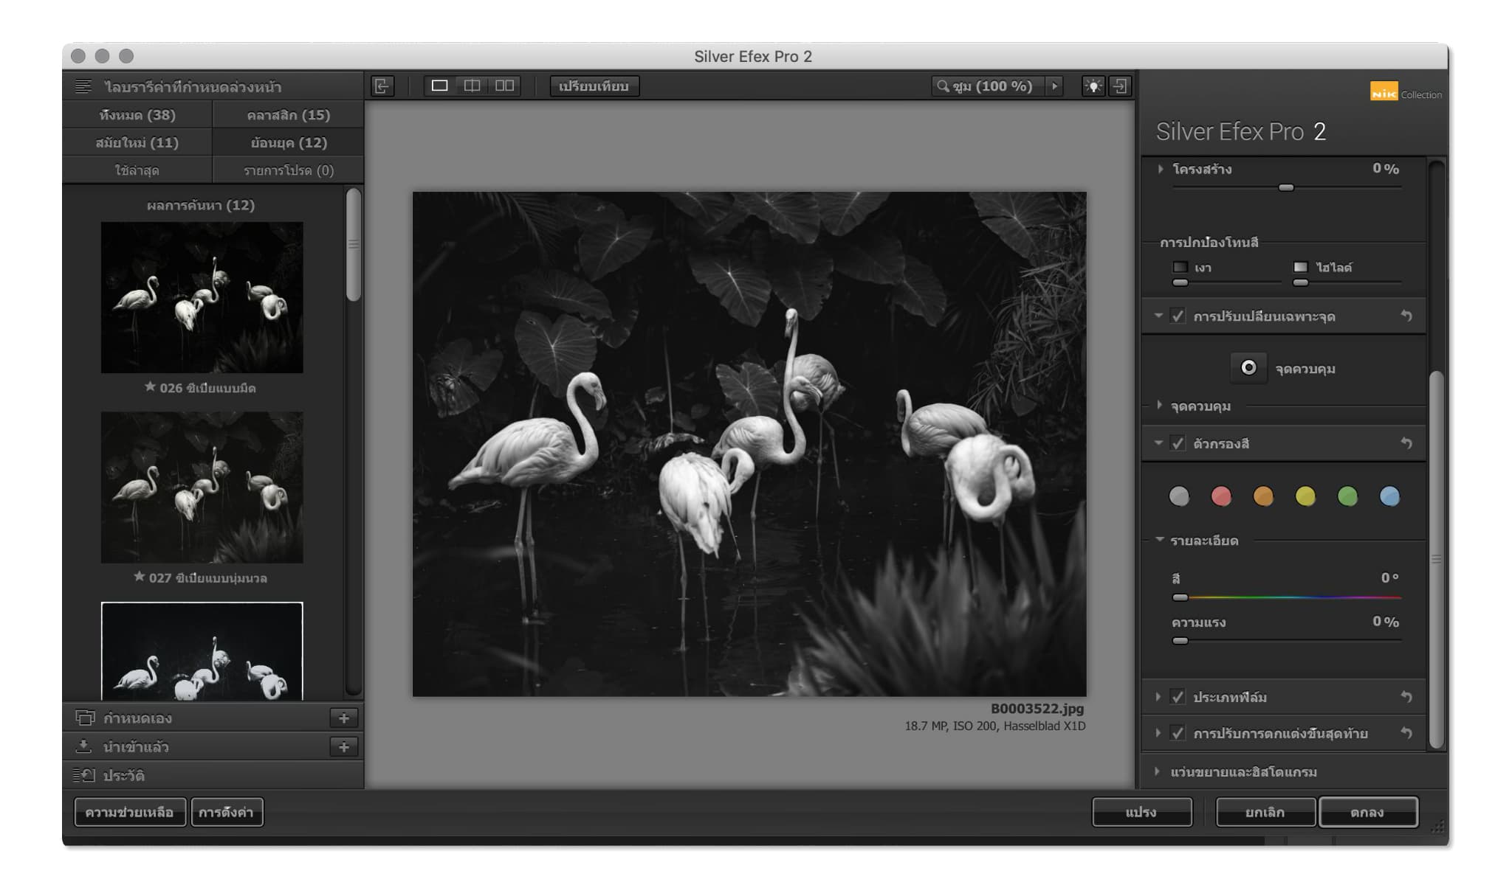Select the neutral gray color filter
1512x885 pixels.
click(1179, 496)
